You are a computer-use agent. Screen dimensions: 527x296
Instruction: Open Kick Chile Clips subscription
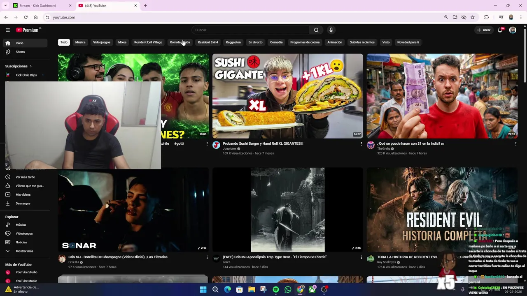[26, 75]
